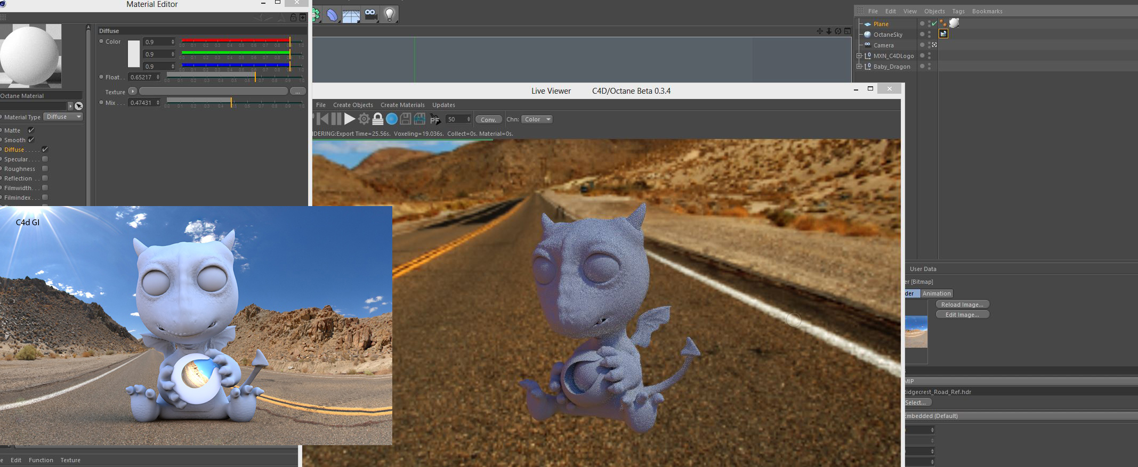Open the Texture arrow menu
Viewport: 1138px width, 467px height.
tap(133, 91)
